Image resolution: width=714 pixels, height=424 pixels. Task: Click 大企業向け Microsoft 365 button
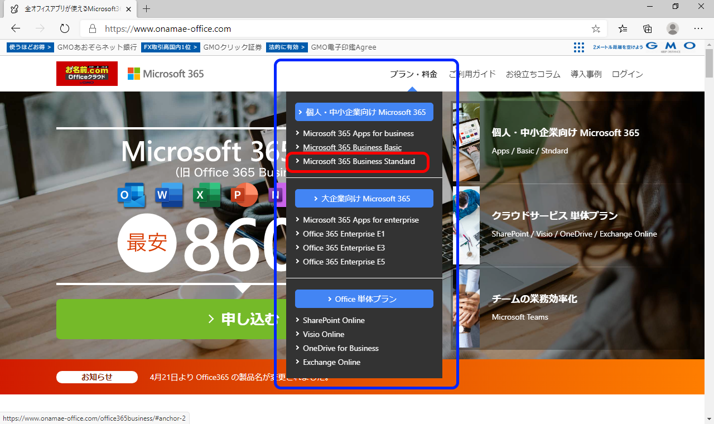(x=364, y=199)
